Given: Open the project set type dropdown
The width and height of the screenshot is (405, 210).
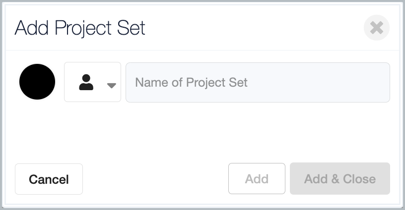Looking at the screenshot, I should [92, 82].
